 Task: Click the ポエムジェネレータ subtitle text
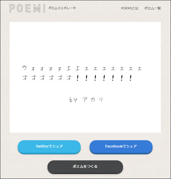tap(62, 8)
